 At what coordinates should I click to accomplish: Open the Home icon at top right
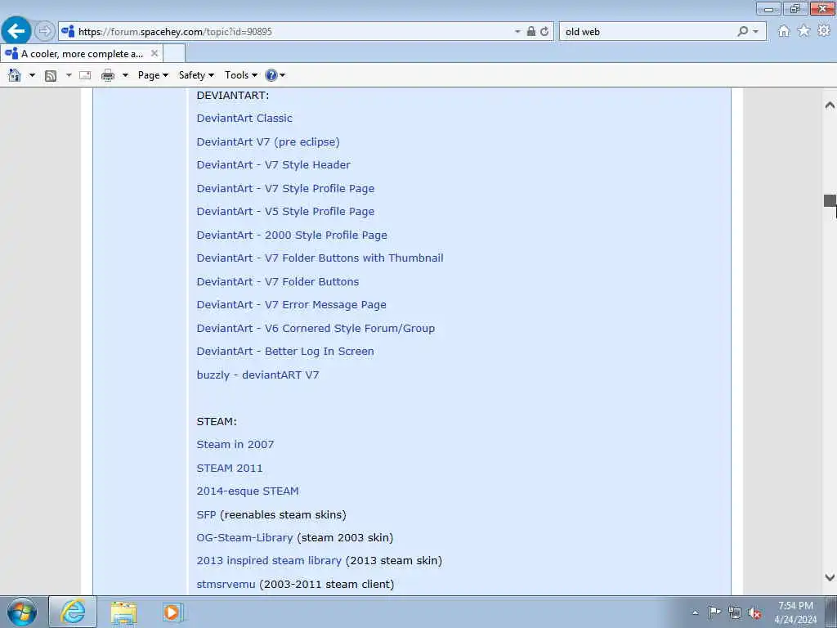click(784, 31)
